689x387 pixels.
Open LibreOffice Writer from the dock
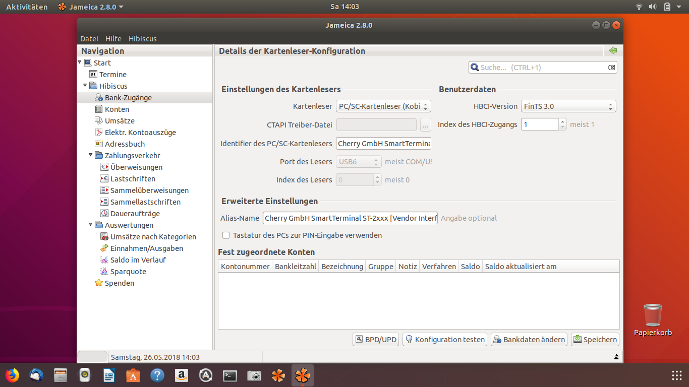click(x=109, y=375)
